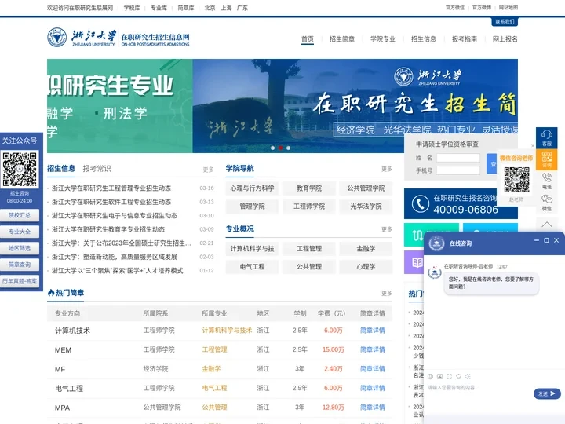Image resolution: width=565 pixels, height=424 pixels.
Task: Send the chat message with 发送
Action: 547,393
